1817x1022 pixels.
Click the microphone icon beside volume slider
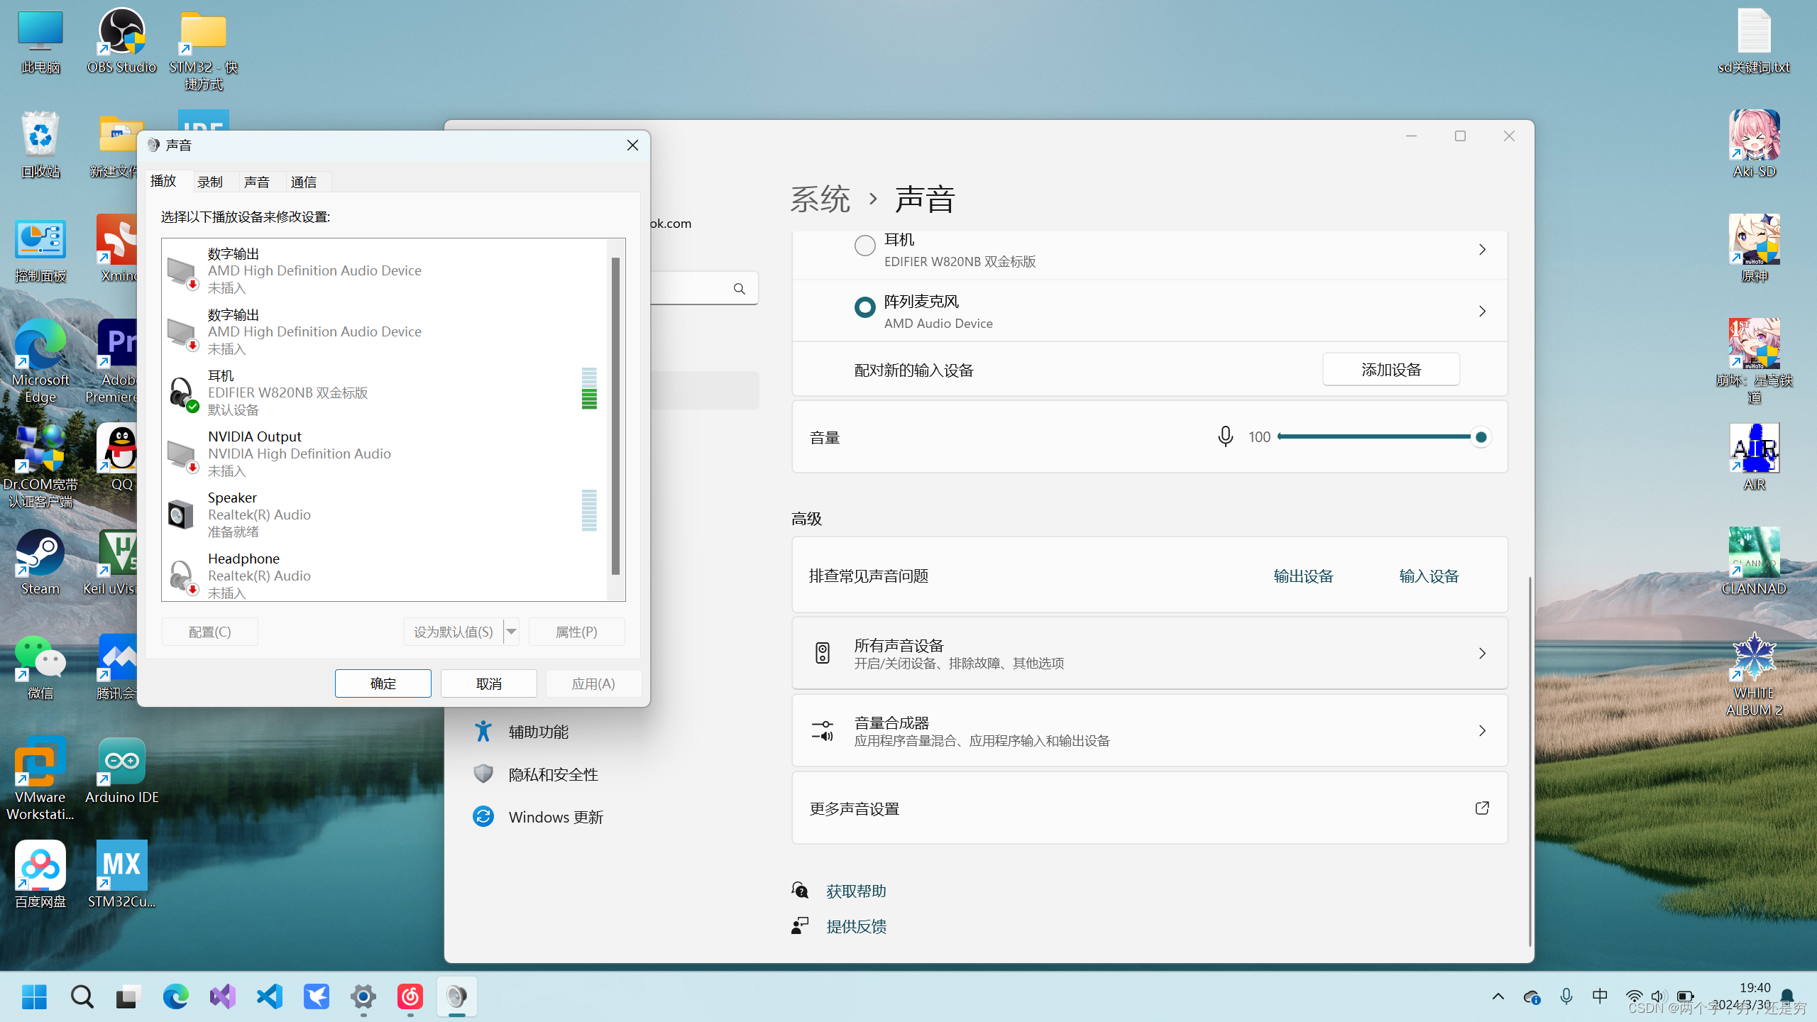1225,436
